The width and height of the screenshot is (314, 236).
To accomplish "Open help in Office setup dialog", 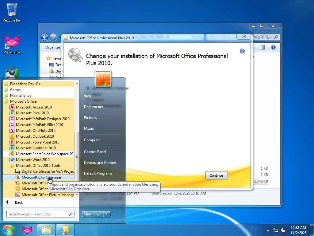I will [242, 51].
